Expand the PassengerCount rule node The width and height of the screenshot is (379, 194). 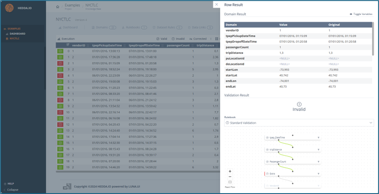pyautogui.click(x=318, y=162)
